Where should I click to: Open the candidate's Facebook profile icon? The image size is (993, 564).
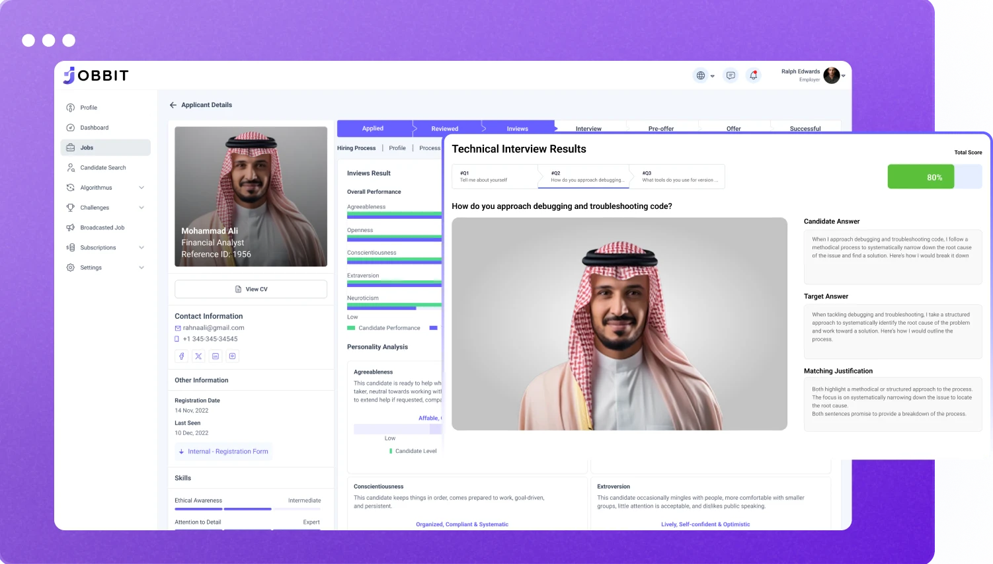182,356
